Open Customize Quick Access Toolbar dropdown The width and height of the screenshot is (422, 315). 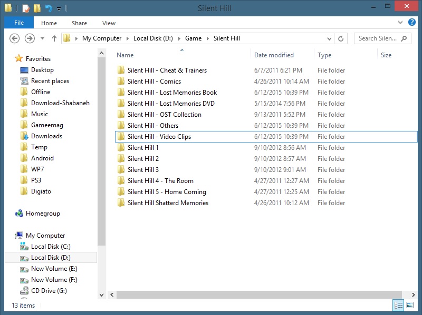click(x=59, y=9)
